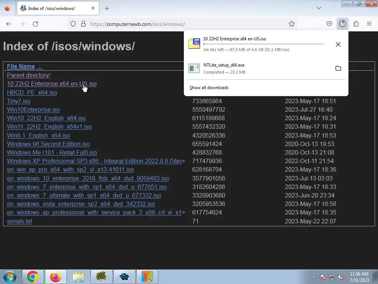Switch to Firefox in the taskbar
The height and width of the screenshot is (284, 378).
pyautogui.click(x=56, y=277)
